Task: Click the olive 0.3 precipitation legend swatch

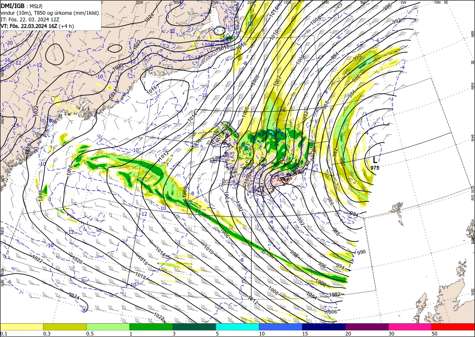Action: click(x=65, y=327)
